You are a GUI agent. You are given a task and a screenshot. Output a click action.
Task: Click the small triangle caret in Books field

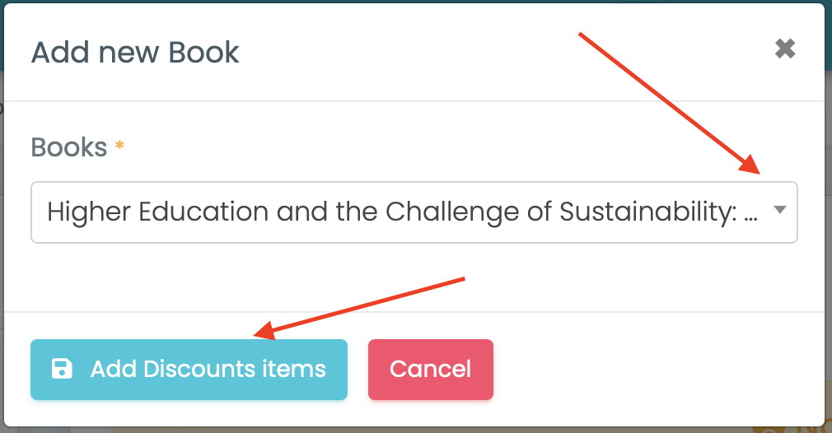pyautogui.click(x=779, y=211)
